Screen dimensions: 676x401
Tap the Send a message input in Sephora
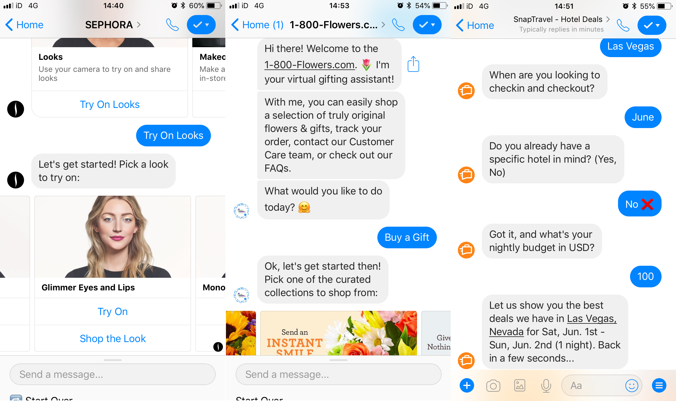(x=111, y=374)
